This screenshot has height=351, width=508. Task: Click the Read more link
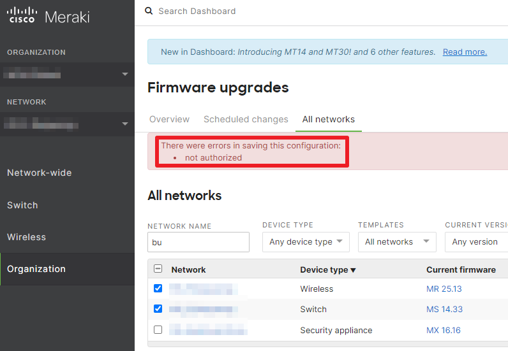465,52
